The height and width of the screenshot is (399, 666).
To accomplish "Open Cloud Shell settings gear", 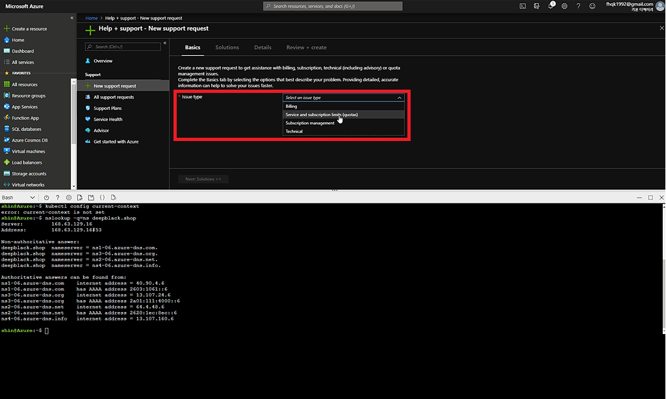I will [68, 198].
